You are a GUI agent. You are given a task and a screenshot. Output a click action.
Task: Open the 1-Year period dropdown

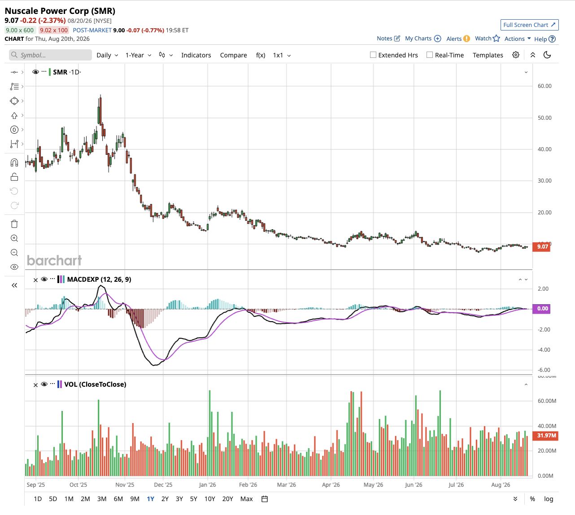click(138, 55)
